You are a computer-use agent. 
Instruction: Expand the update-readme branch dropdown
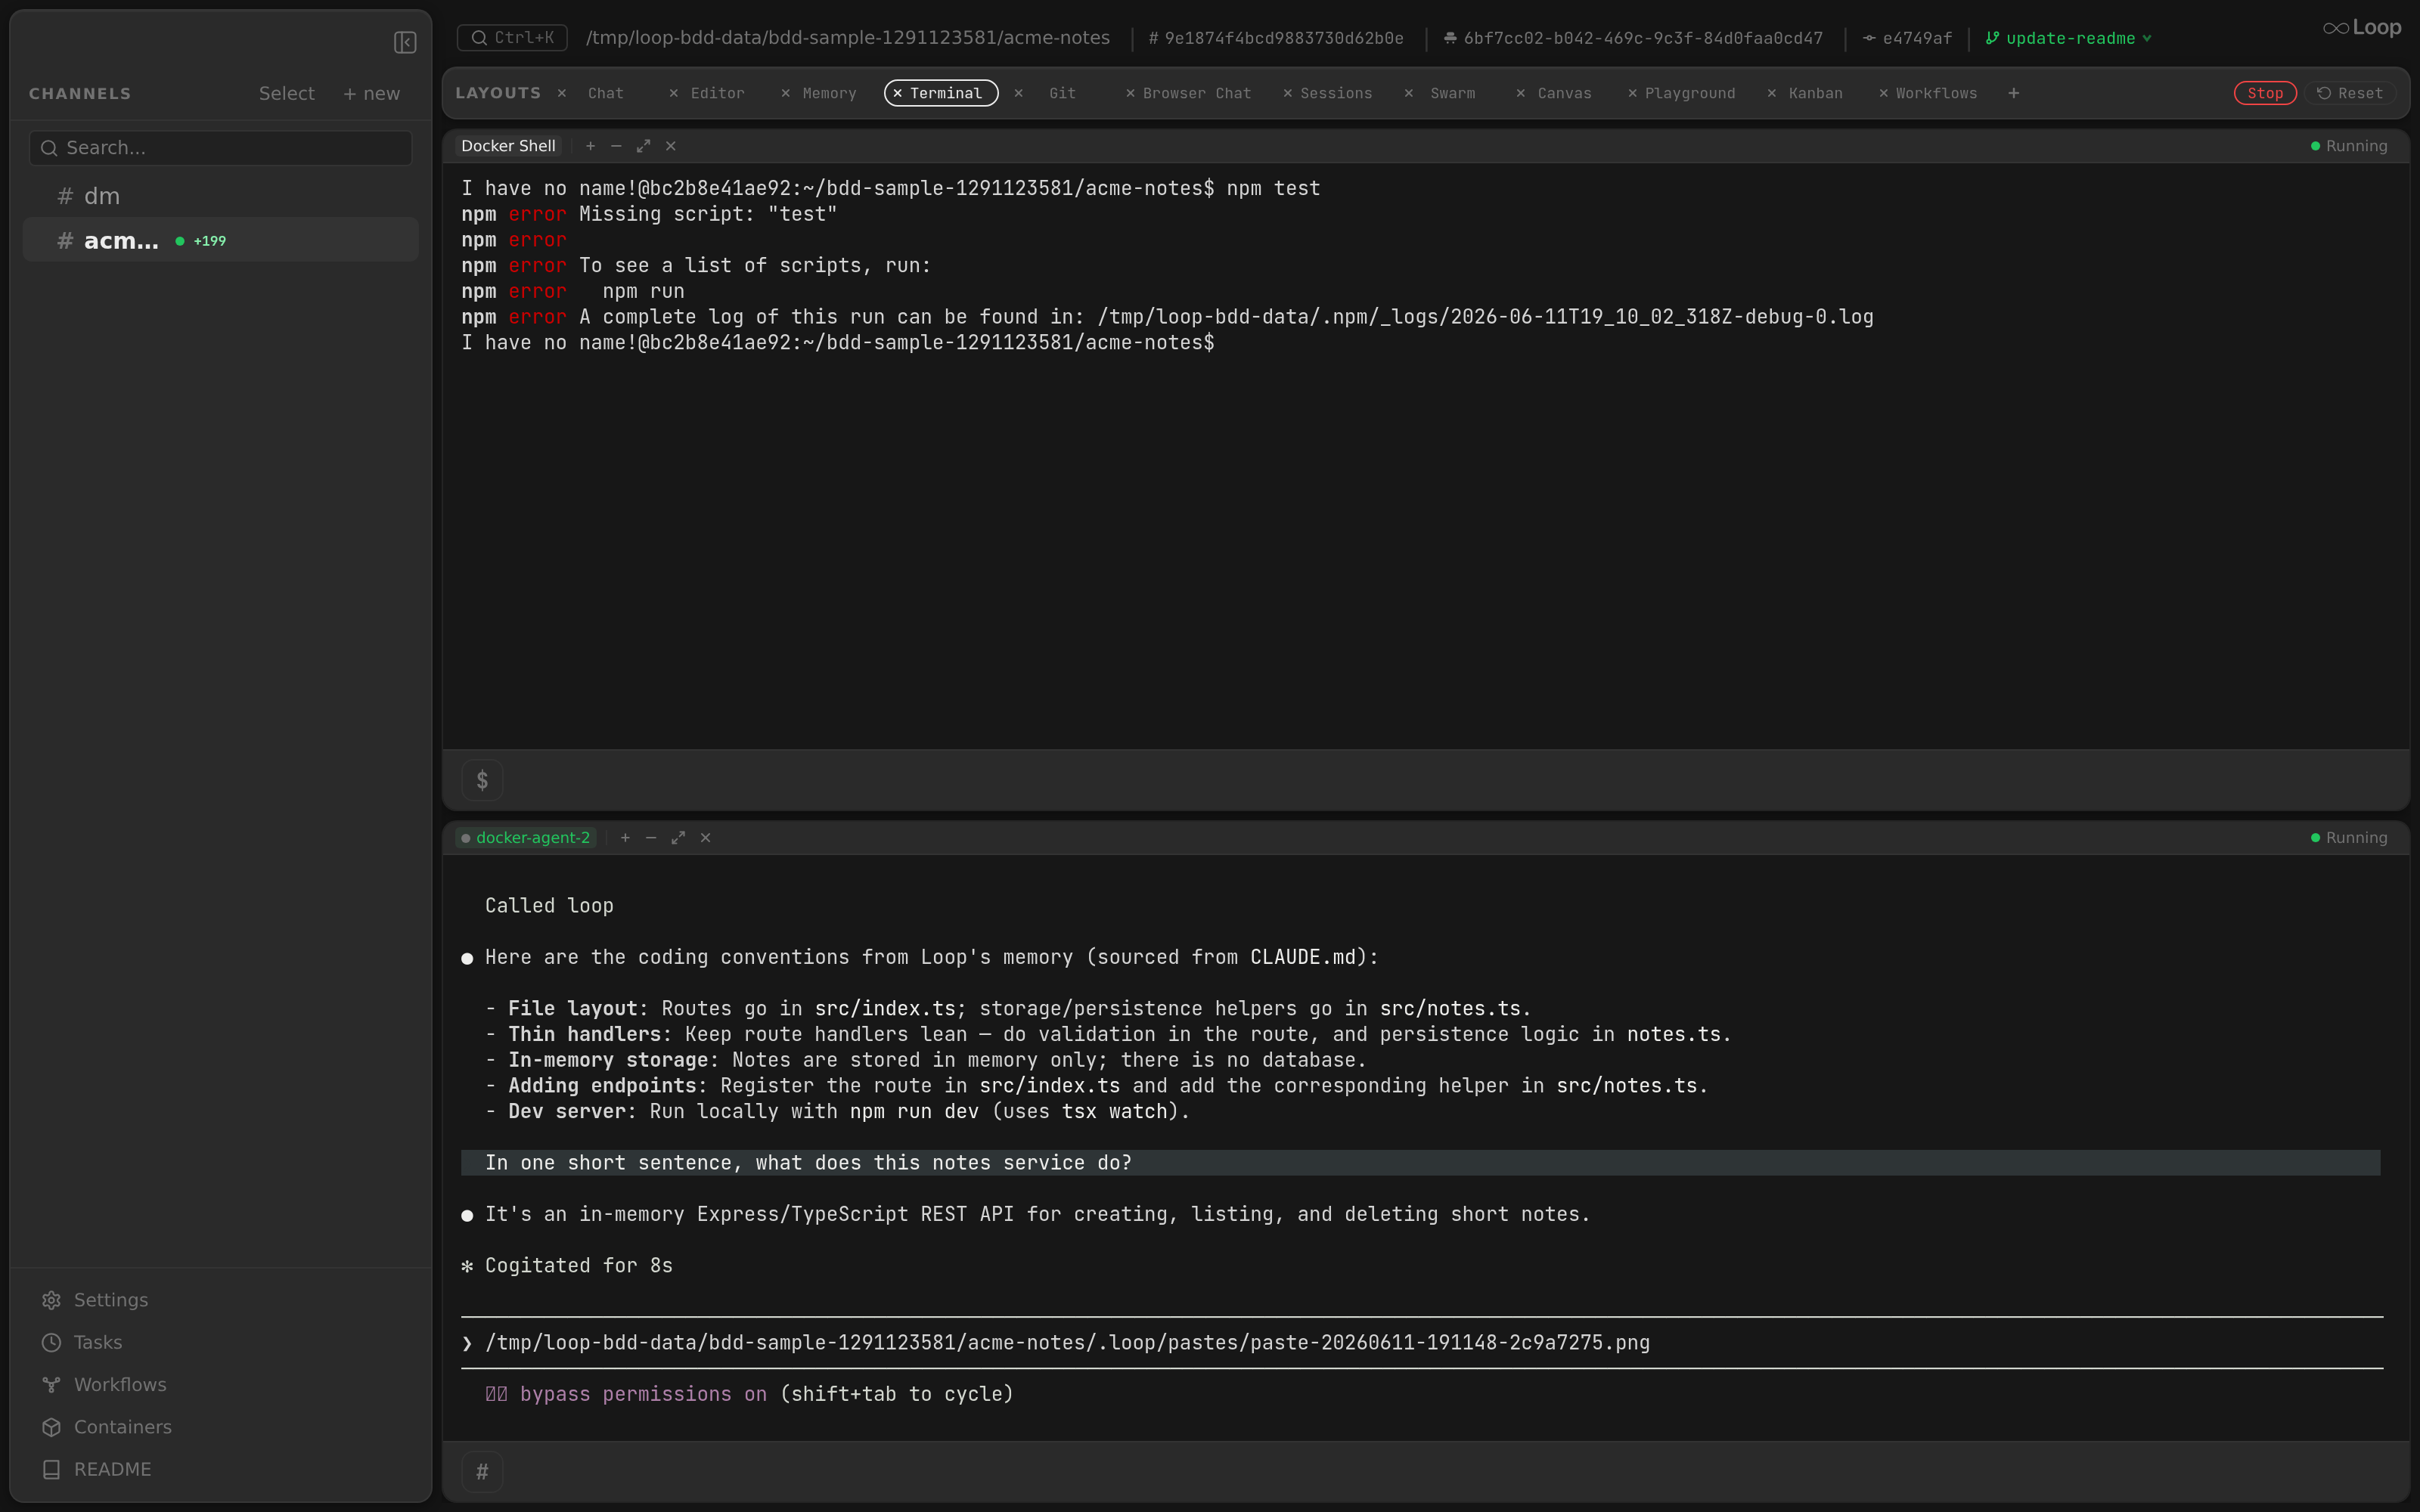click(x=2069, y=38)
